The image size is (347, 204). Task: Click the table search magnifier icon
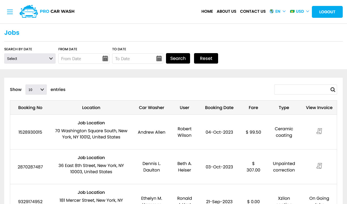point(333,90)
